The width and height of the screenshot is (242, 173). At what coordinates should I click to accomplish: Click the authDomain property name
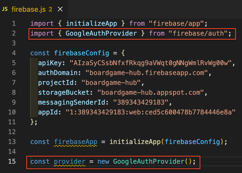(x=58, y=73)
